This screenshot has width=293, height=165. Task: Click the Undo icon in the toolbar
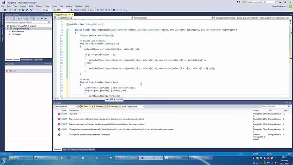tap(31, 10)
